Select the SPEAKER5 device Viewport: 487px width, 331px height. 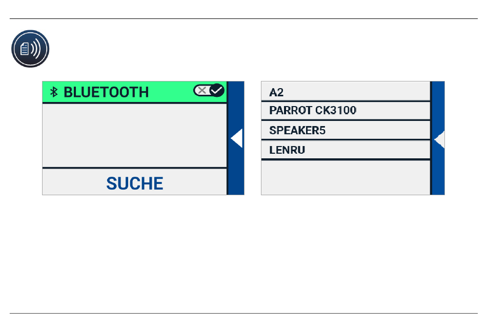[x=346, y=130]
